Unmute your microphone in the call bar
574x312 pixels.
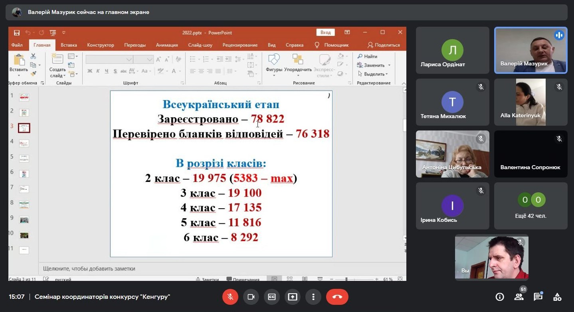[x=230, y=297]
